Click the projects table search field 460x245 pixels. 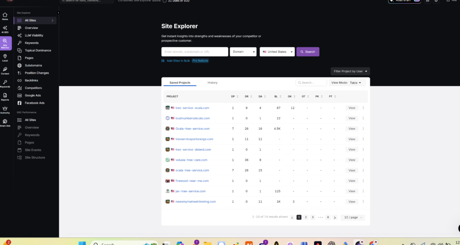click(x=311, y=83)
